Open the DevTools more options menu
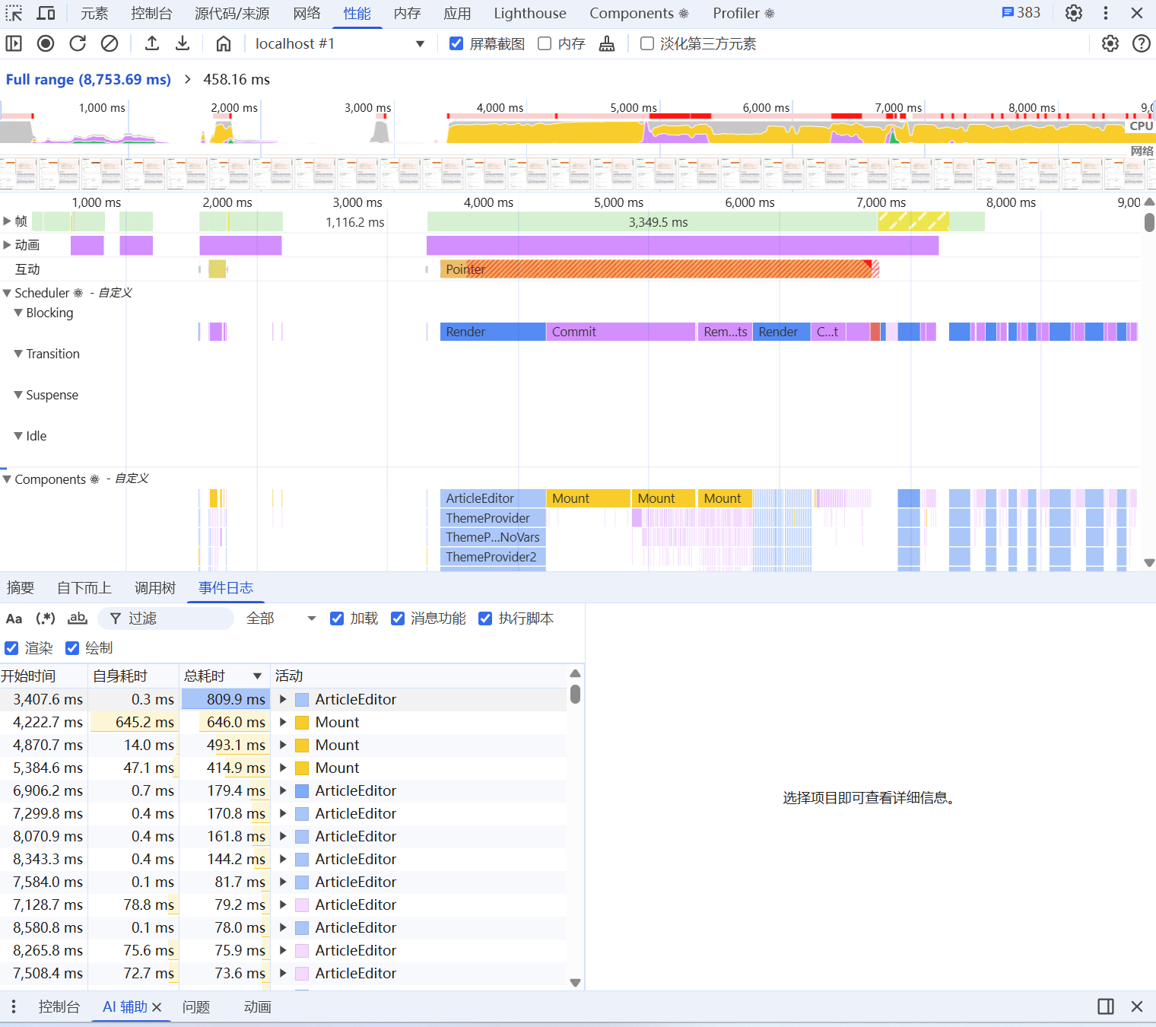Screen dimensions: 1156x1027 (x=1106, y=13)
